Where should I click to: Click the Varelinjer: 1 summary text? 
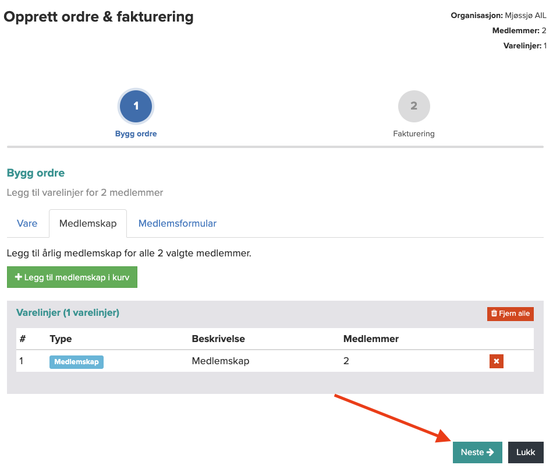tap(525, 46)
